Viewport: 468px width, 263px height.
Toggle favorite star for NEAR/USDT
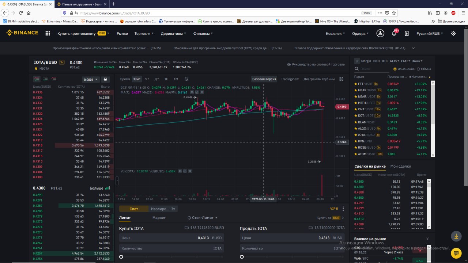pos(356,96)
